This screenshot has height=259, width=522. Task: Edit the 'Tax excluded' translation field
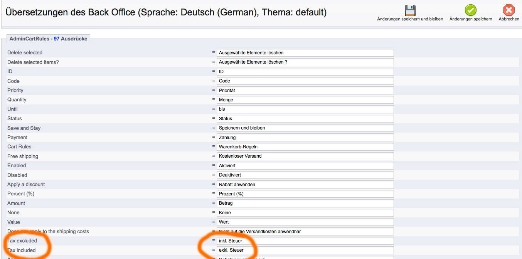[305, 241]
